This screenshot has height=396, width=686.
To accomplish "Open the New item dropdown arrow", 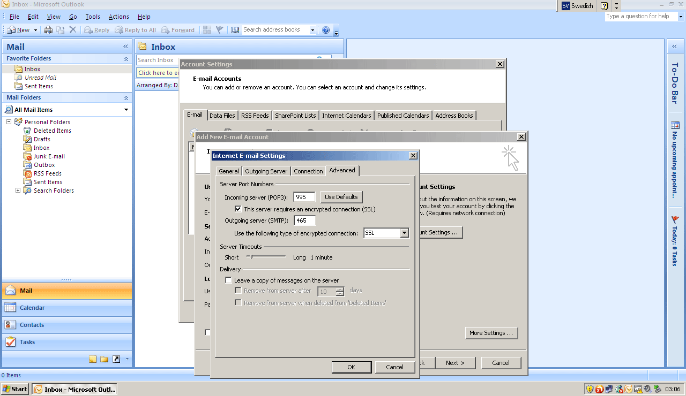I will coord(35,30).
